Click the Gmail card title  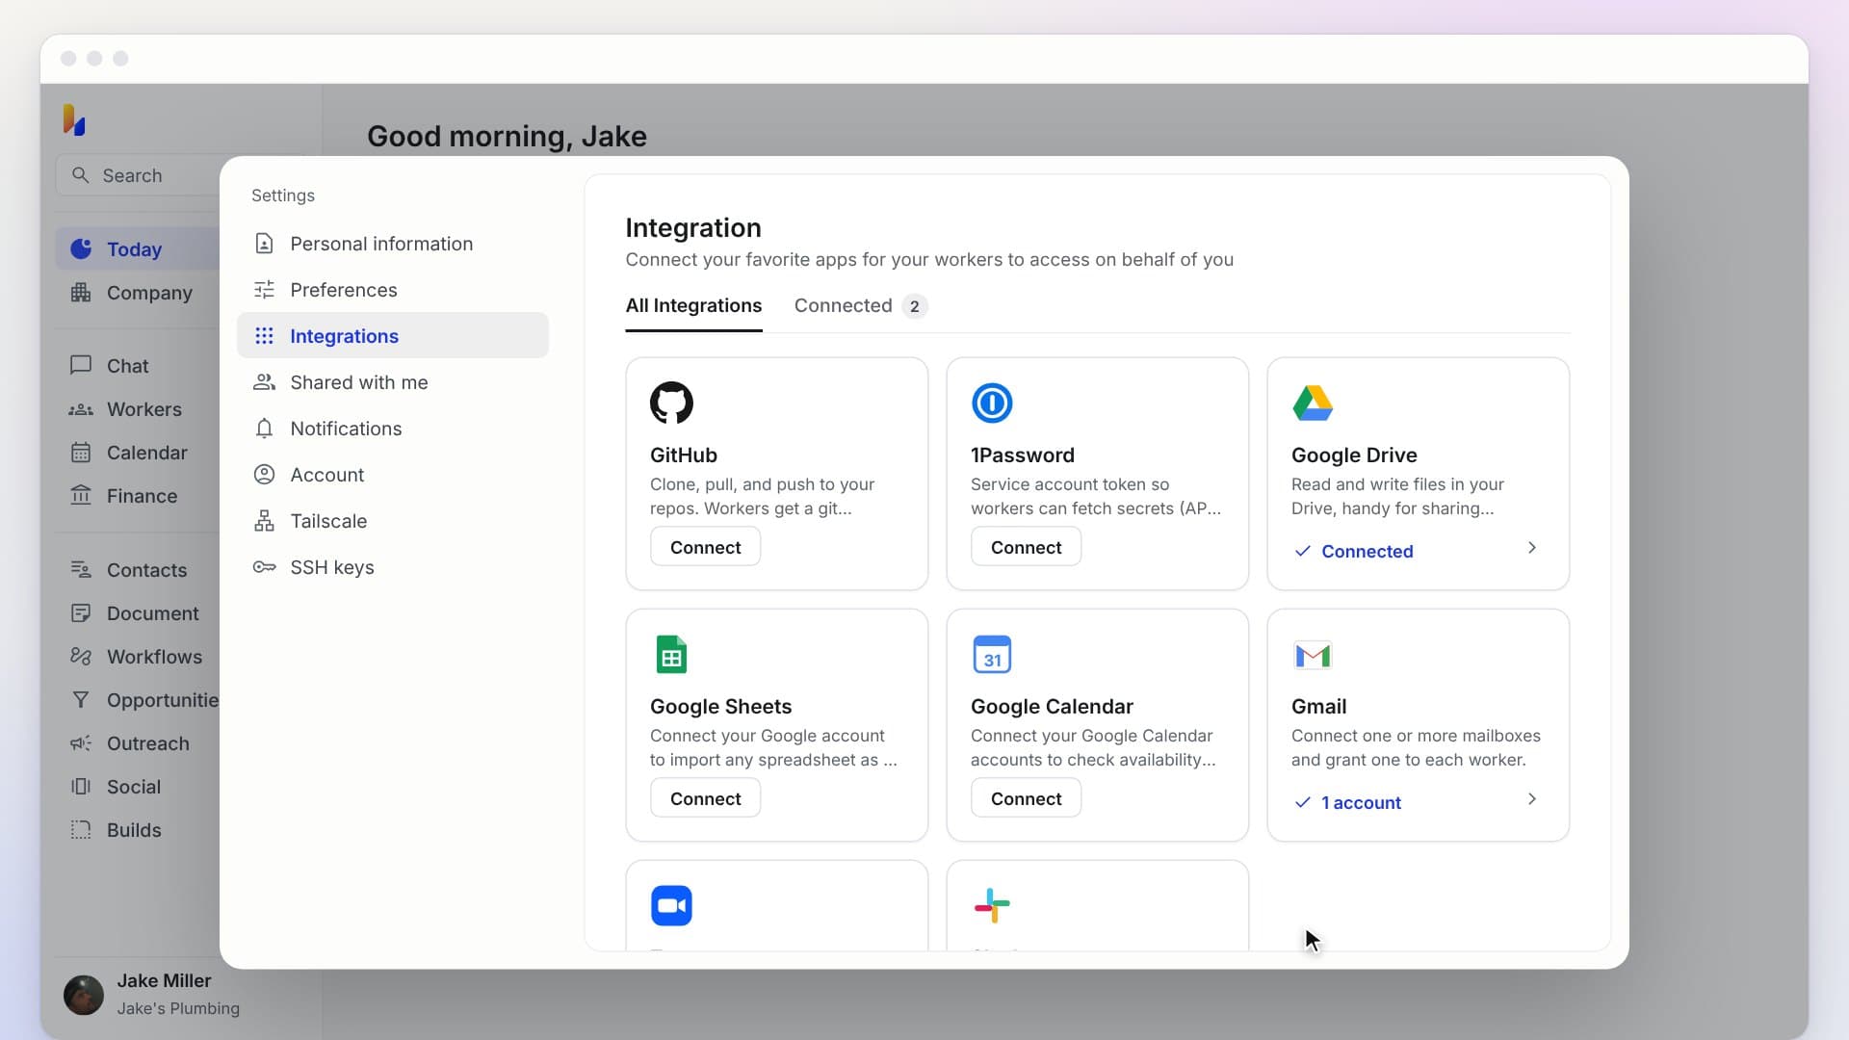pyautogui.click(x=1318, y=706)
